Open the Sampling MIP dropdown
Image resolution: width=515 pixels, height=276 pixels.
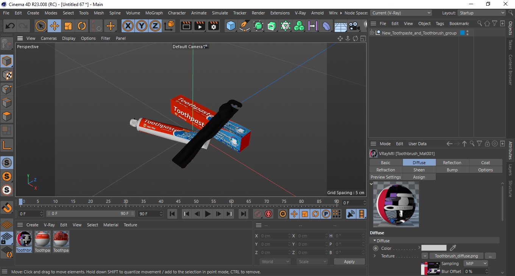[x=475, y=263]
